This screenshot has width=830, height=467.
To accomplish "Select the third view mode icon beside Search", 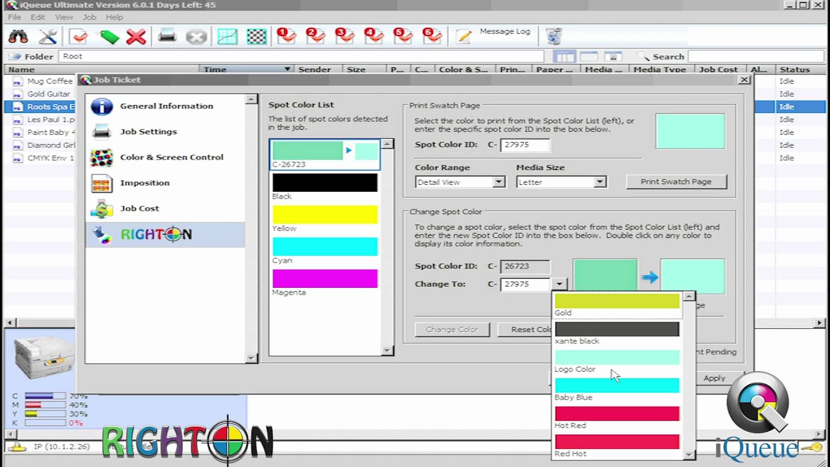I will click(x=613, y=56).
